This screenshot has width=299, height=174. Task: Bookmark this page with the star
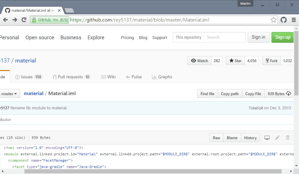pos(273,20)
